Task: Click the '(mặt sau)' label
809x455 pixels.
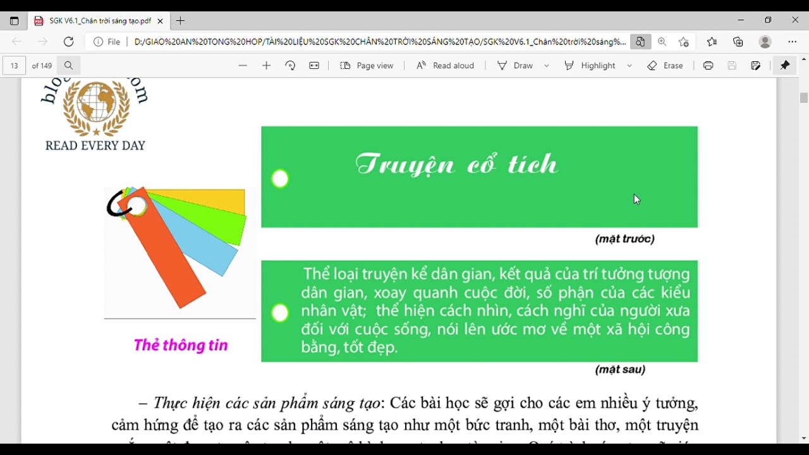Action: [620, 370]
